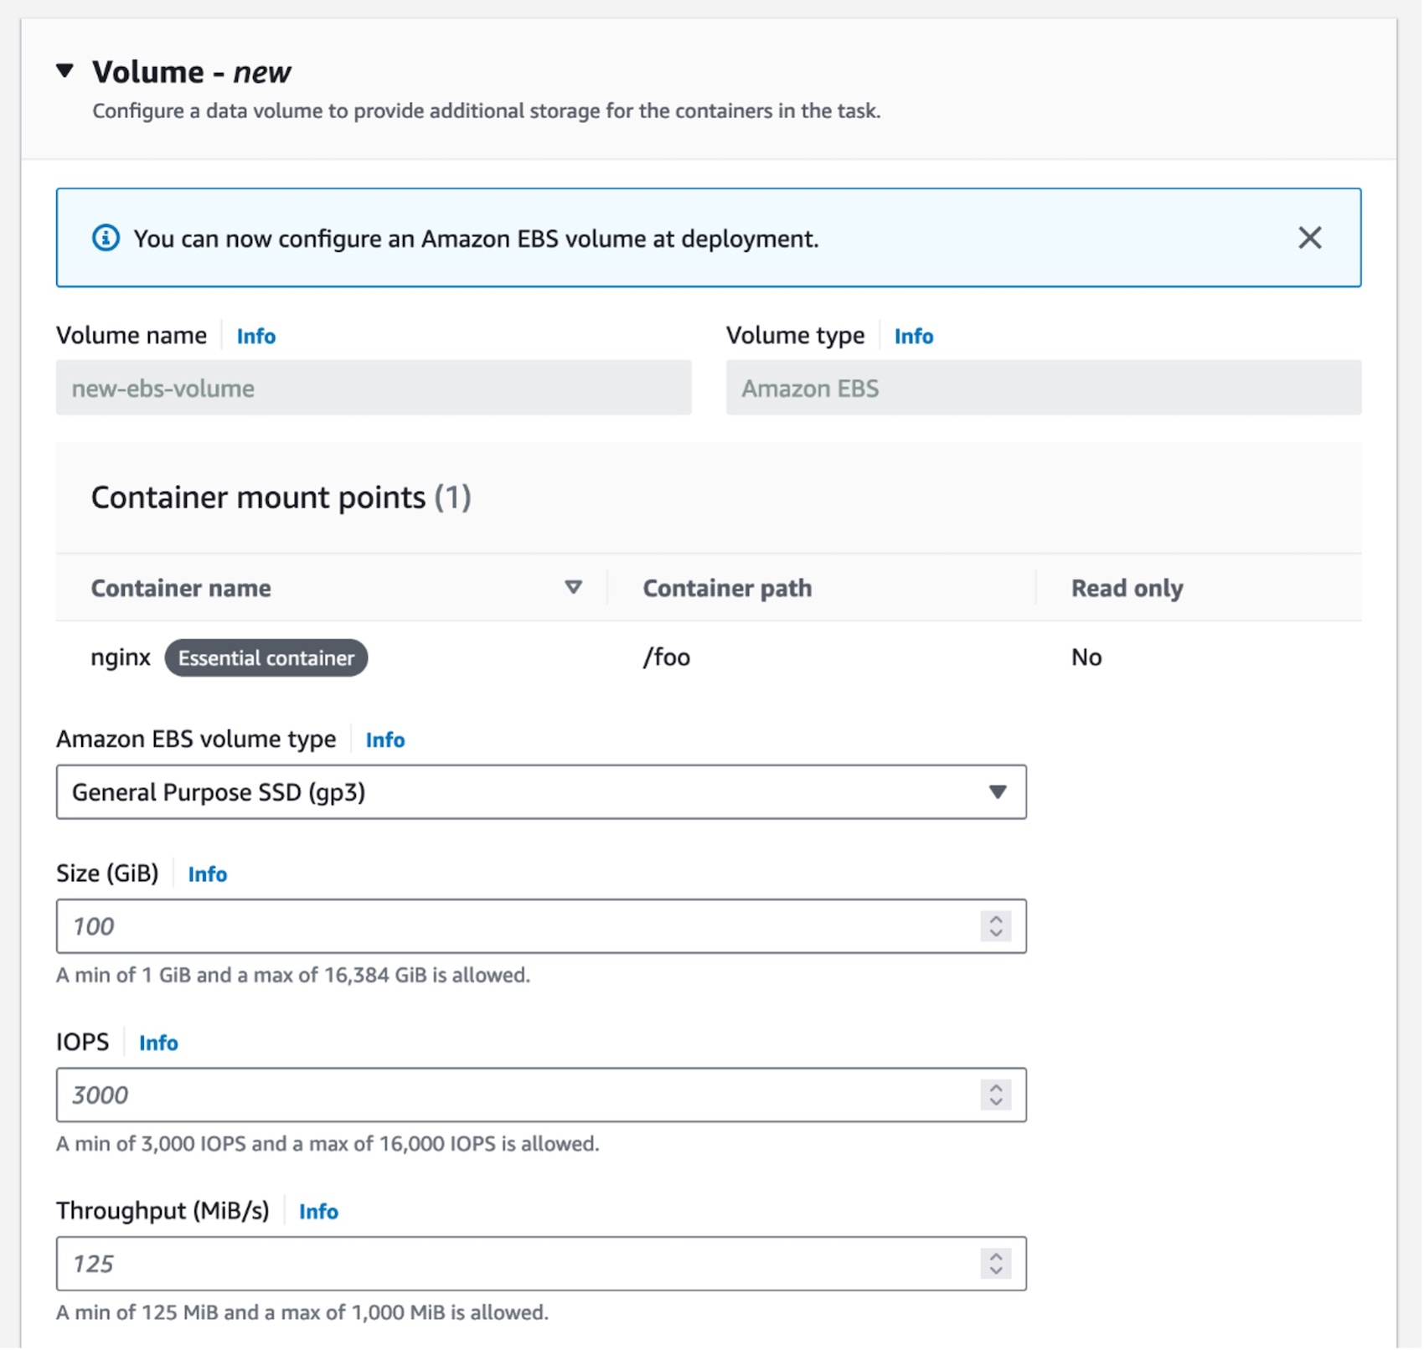1424x1350 pixels.
Task: Sort by Container name column arrow
Action: click(x=573, y=587)
